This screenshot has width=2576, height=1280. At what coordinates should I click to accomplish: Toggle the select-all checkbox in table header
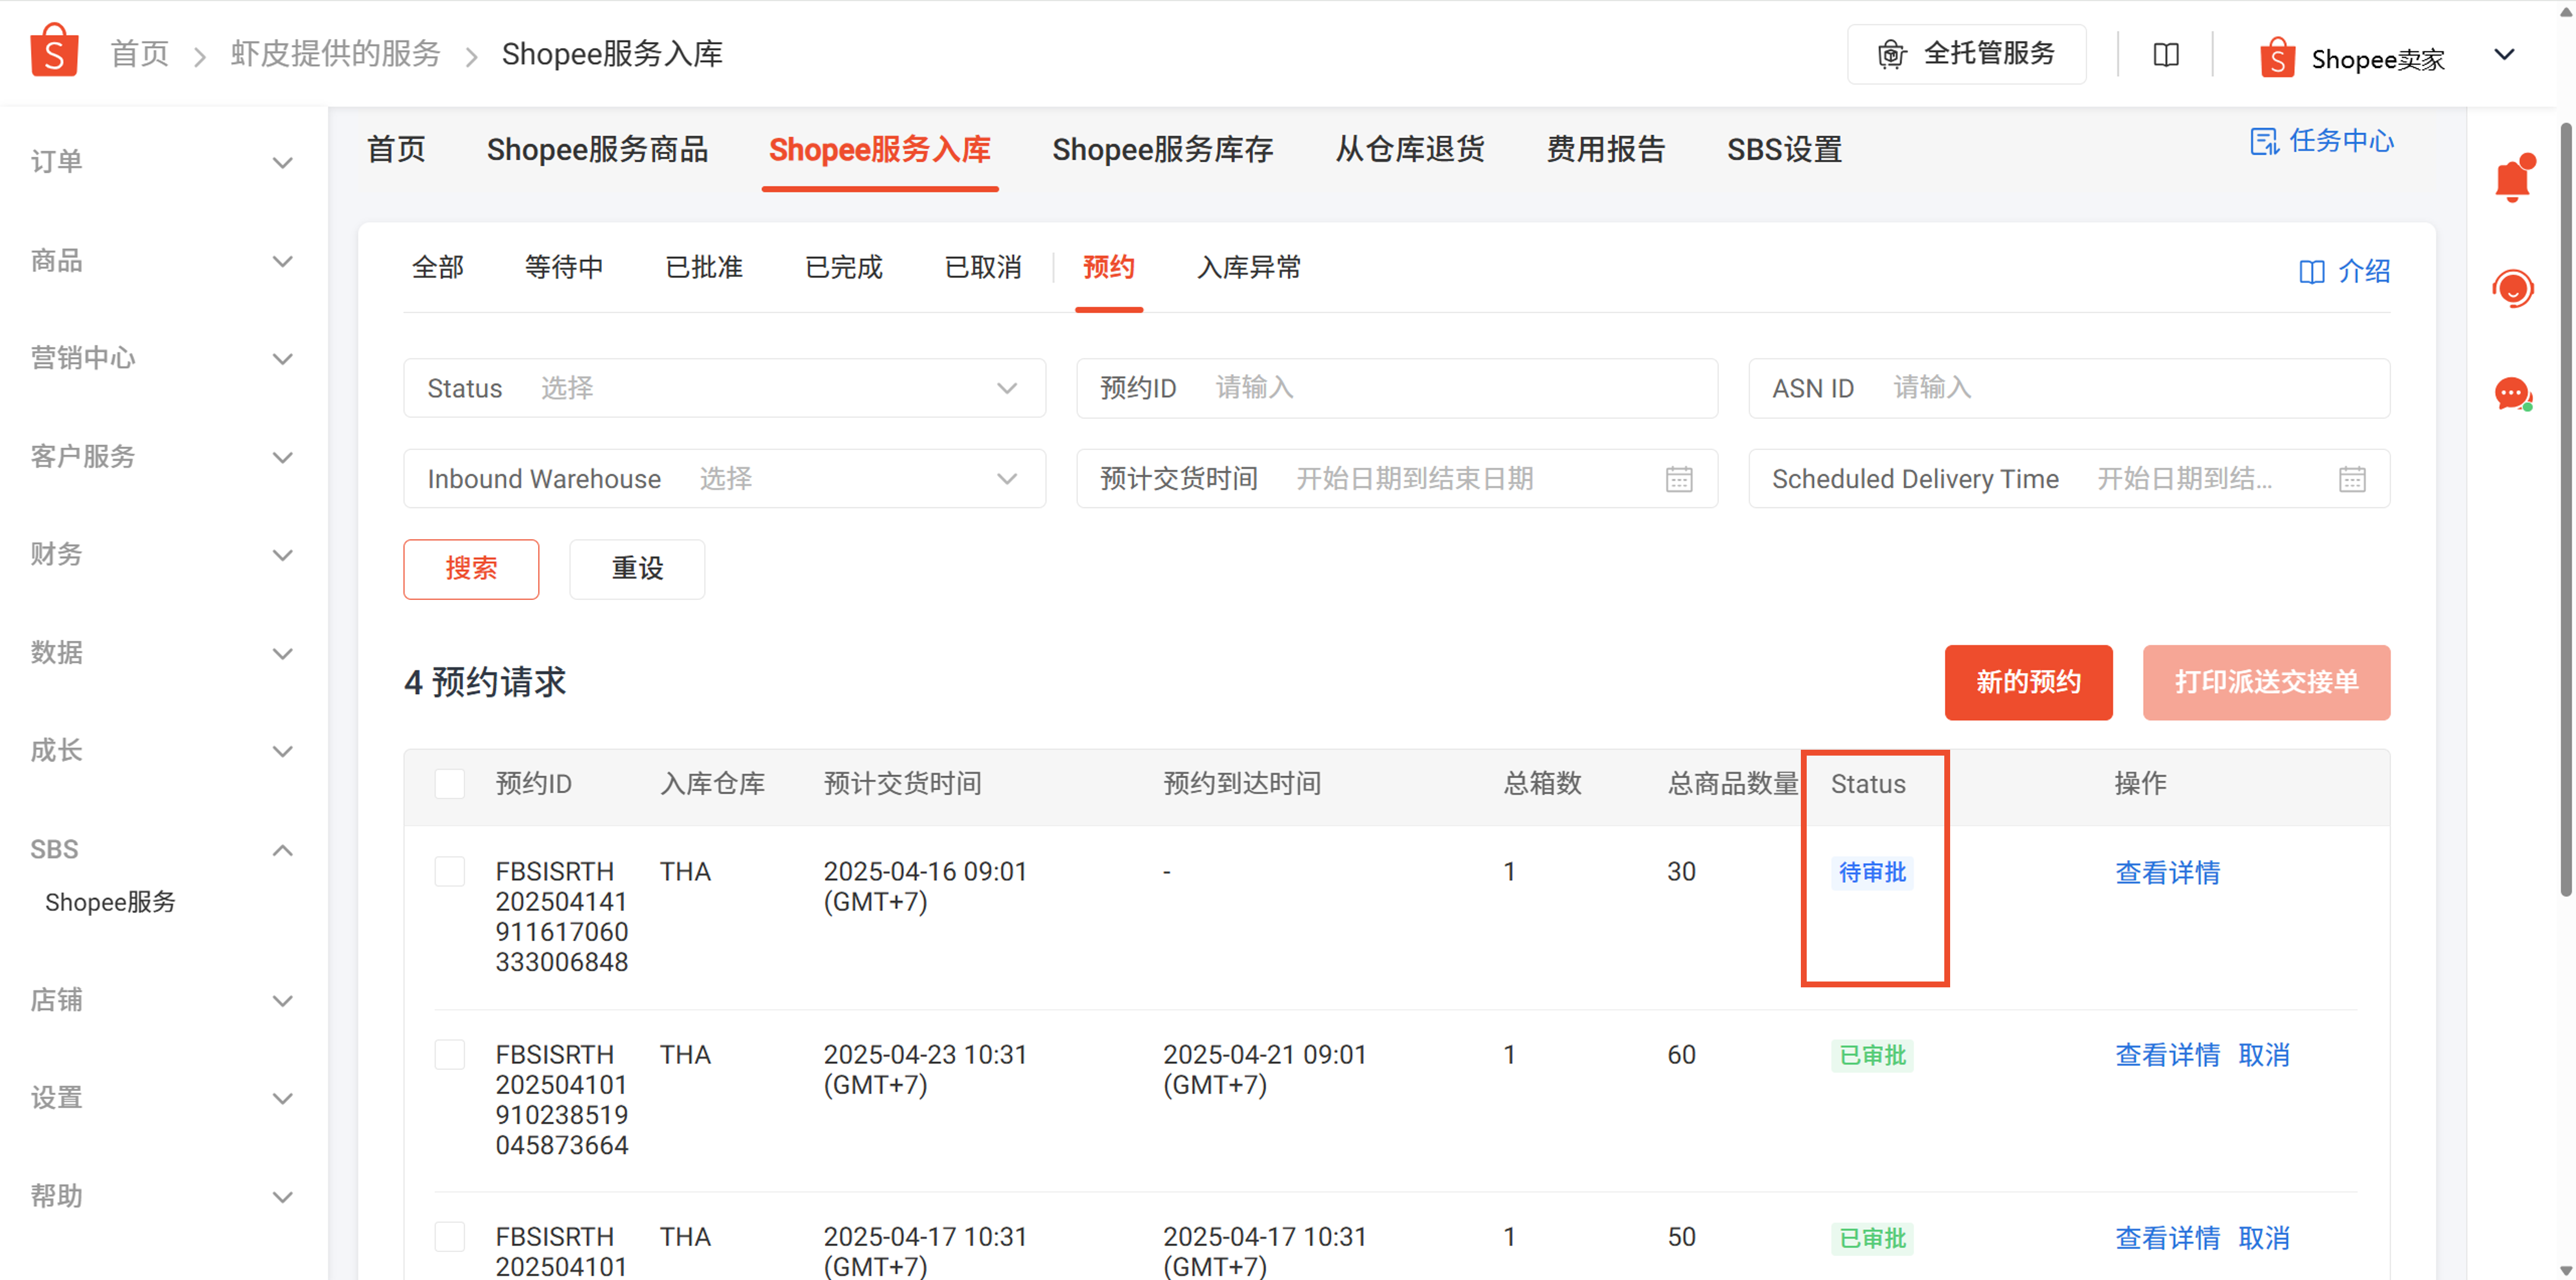click(450, 784)
